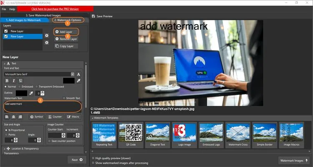Viewport: 313px width, 167px height.
Task: Apply the Logo Image template
Action: coord(184,135)
